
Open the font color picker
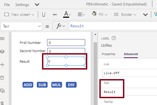(67, 14)
